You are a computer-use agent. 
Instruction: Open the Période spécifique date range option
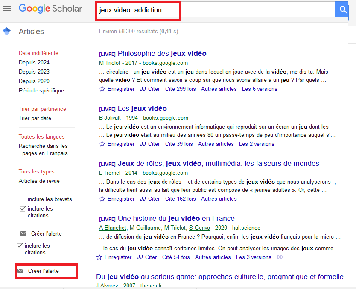[44, 90]
